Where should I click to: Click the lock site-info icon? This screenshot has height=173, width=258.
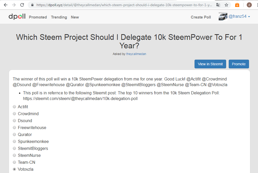click(x=32, y=5)
